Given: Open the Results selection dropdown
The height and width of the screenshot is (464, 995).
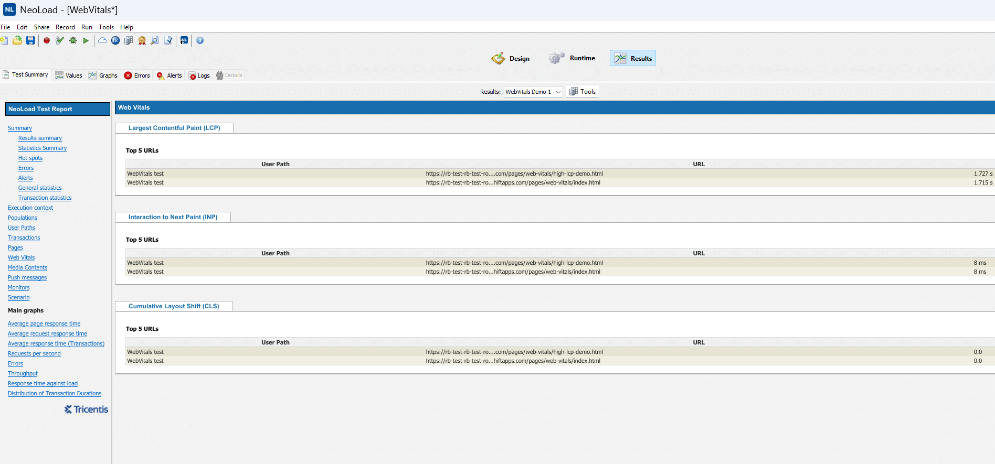Looking at the screenshot, I should pyautogui.click(x=533, y=92).
